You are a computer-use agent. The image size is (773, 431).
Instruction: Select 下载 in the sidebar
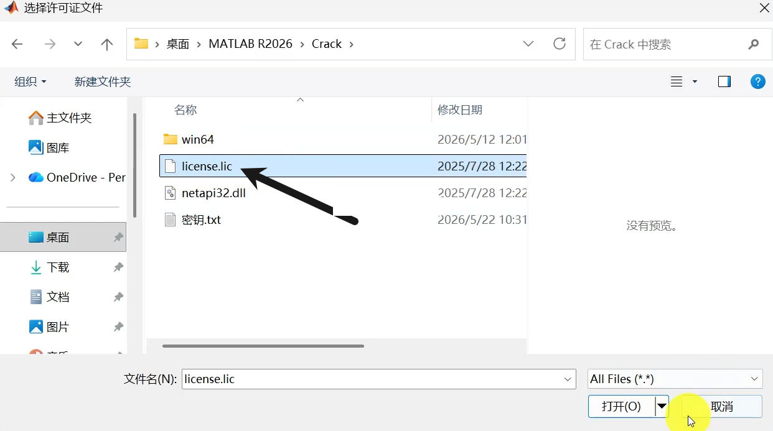click(x=50, y=267)
